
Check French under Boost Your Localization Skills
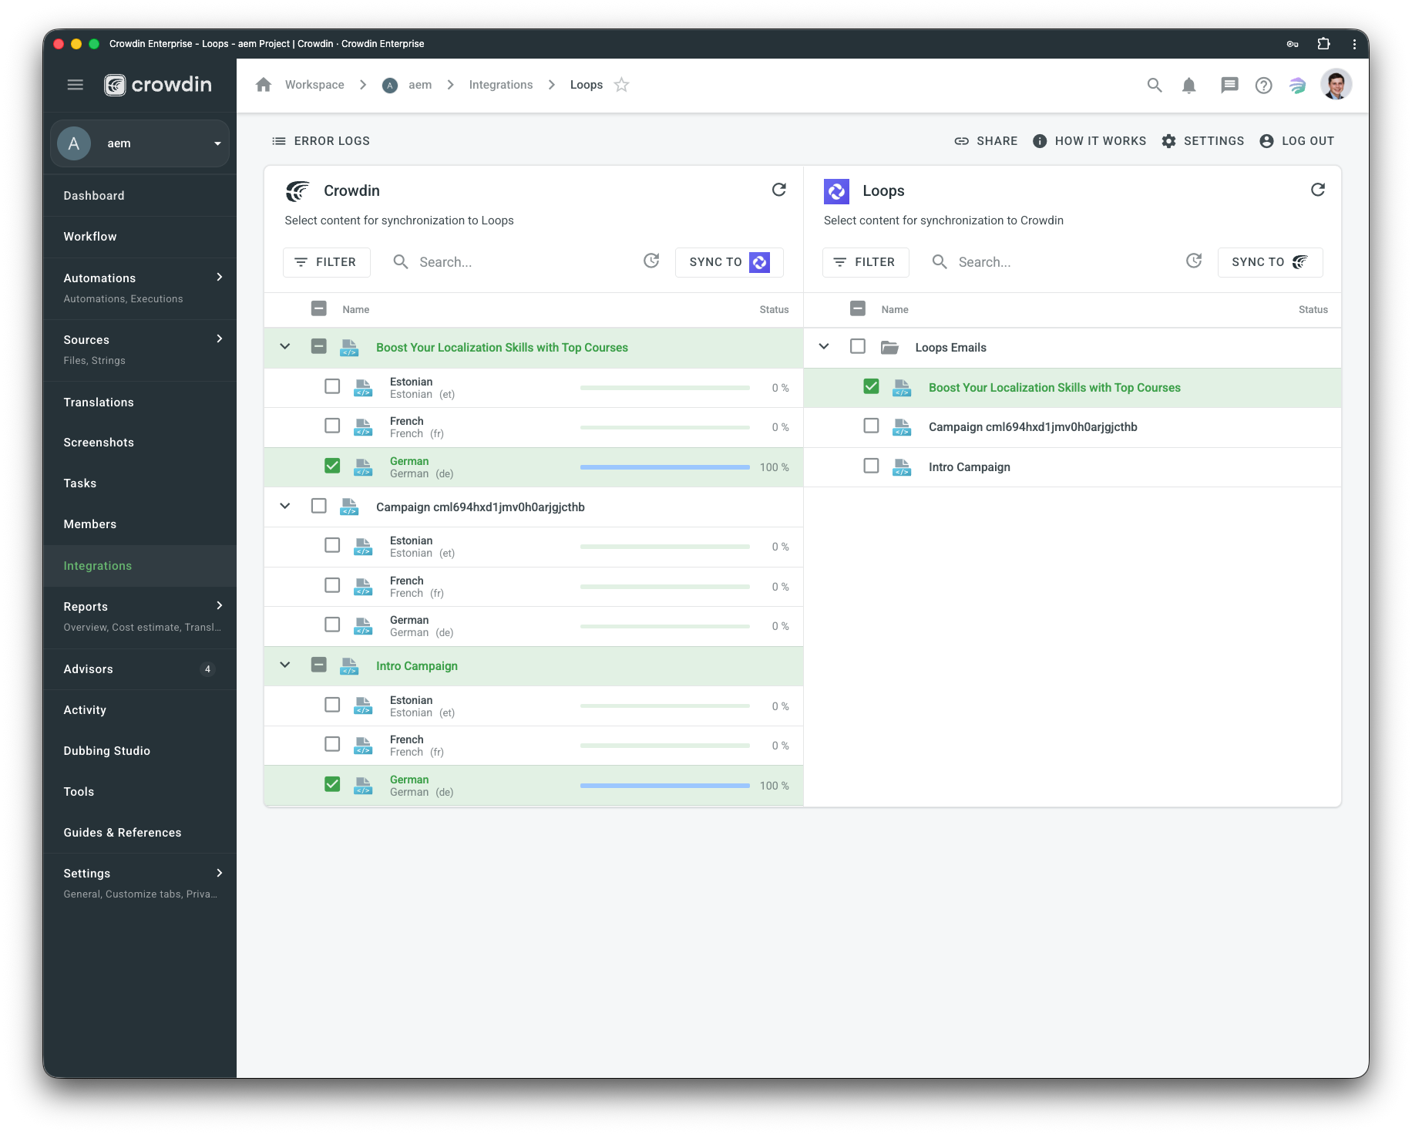pyautogui.click(x=332, y=426)
